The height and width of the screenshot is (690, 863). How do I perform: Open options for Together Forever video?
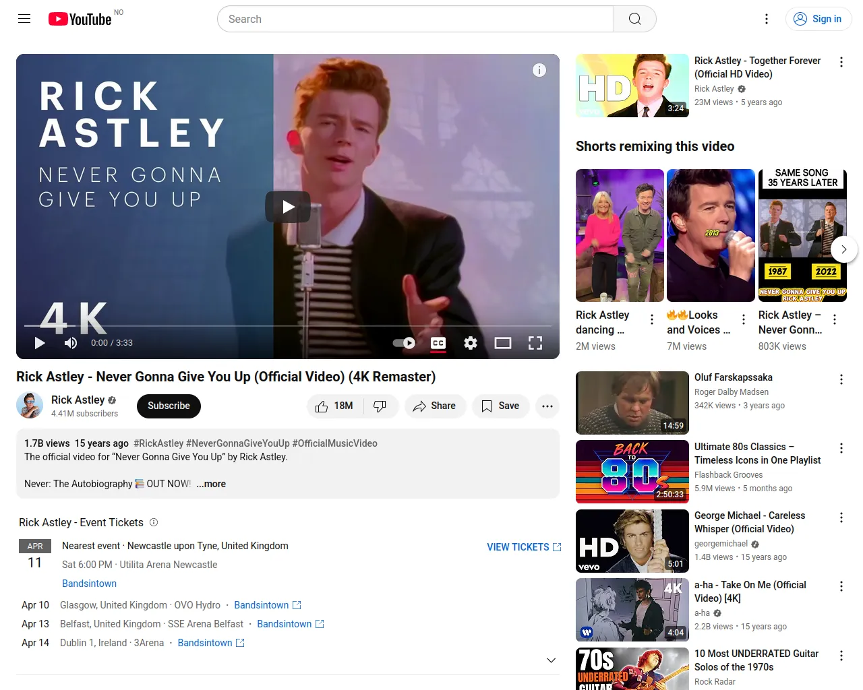tap(841, 62)
